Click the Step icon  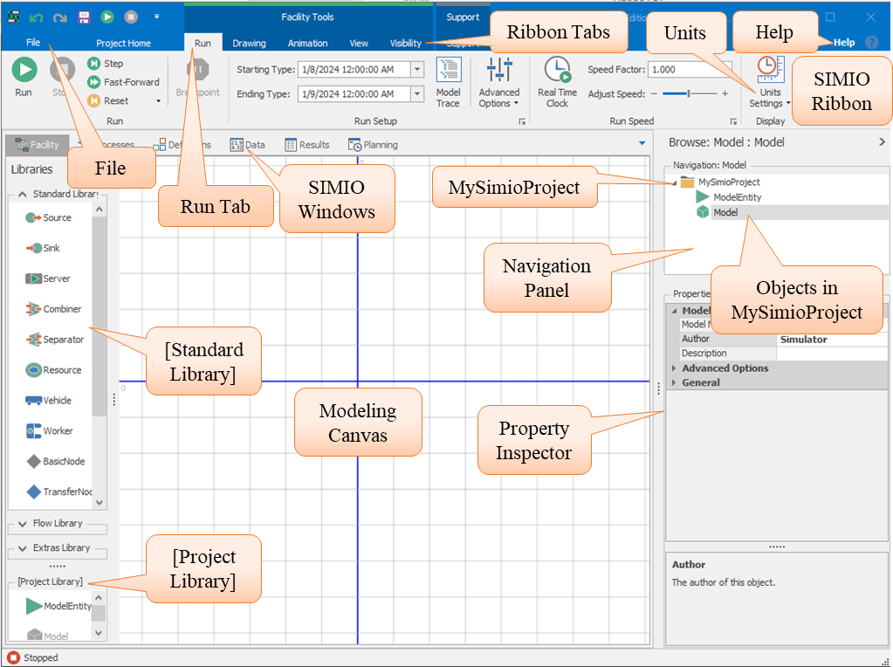pyautogui.click(x=93, y=63)
